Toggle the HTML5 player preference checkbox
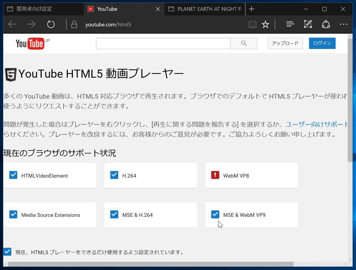This screenshot has width=356, height=270. pyautogui.click(x=7, y=252)
